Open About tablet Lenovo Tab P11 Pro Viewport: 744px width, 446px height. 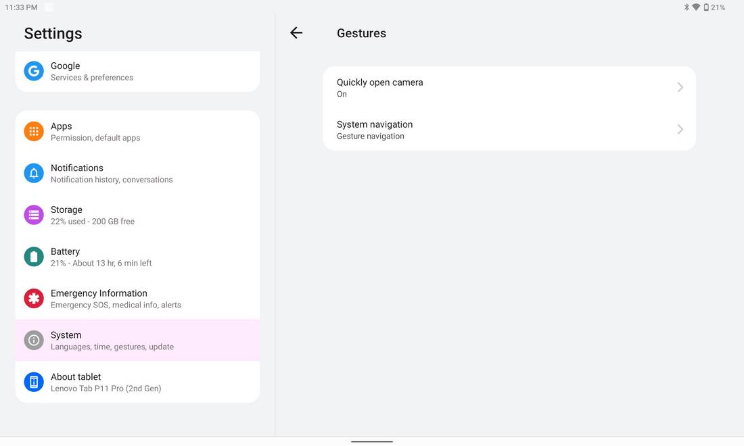[x=137, y=382]
